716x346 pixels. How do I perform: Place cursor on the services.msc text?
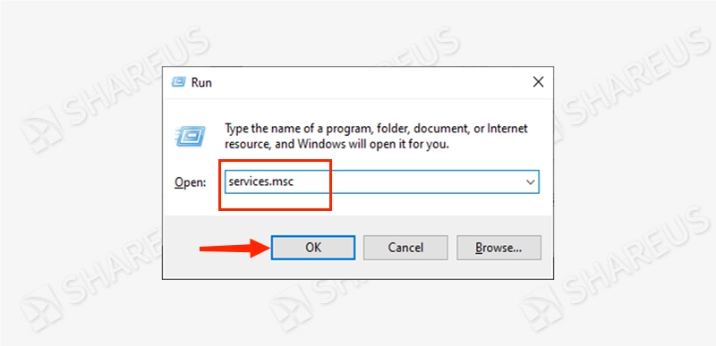pos(261,181)
